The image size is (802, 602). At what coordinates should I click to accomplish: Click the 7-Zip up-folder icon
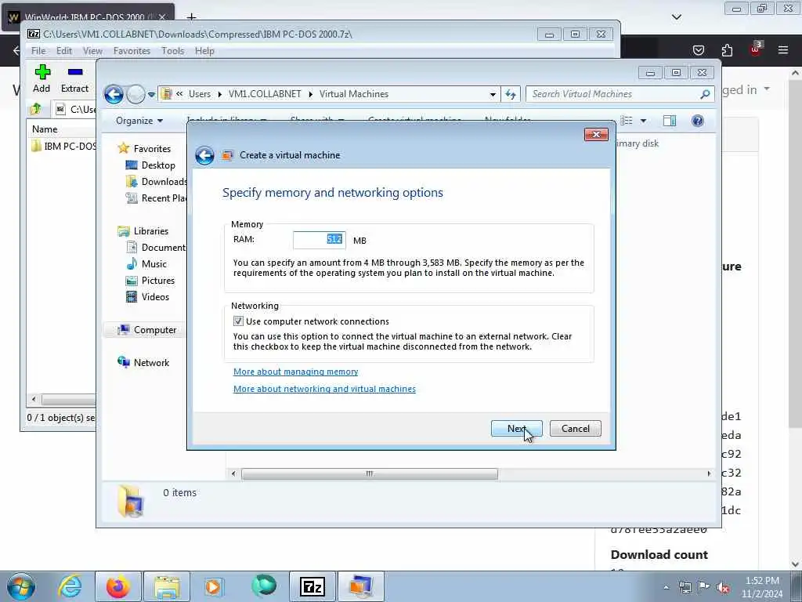36,109
